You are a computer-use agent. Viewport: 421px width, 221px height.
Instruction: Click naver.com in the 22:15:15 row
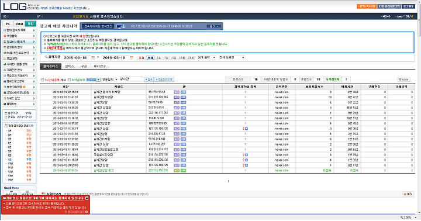coord(281,92)
